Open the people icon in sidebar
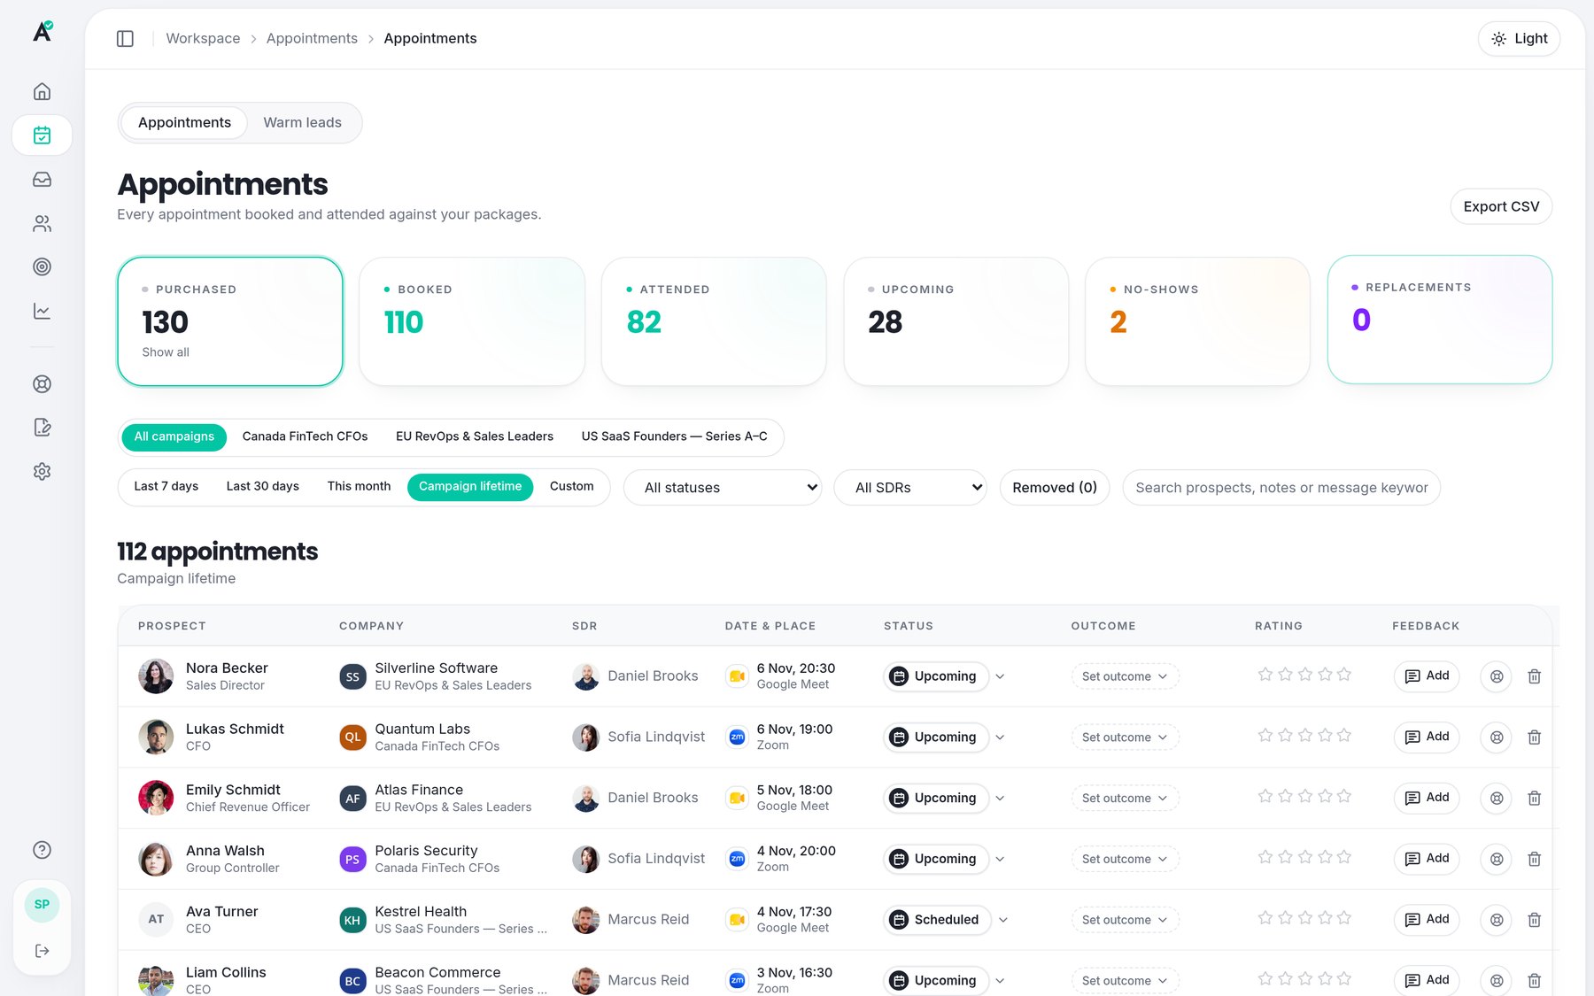This screenshot has height=996, width=1594. (x=42, y=223)
